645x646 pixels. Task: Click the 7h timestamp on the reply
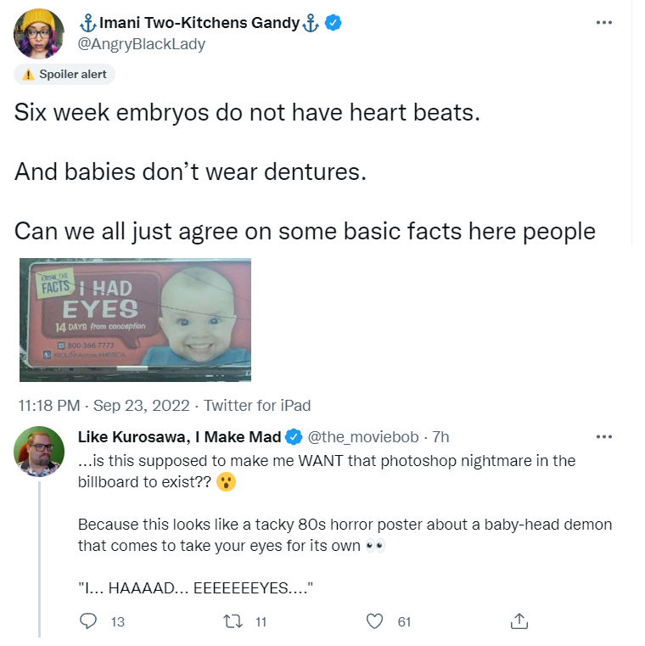click(x=440, y=436)
